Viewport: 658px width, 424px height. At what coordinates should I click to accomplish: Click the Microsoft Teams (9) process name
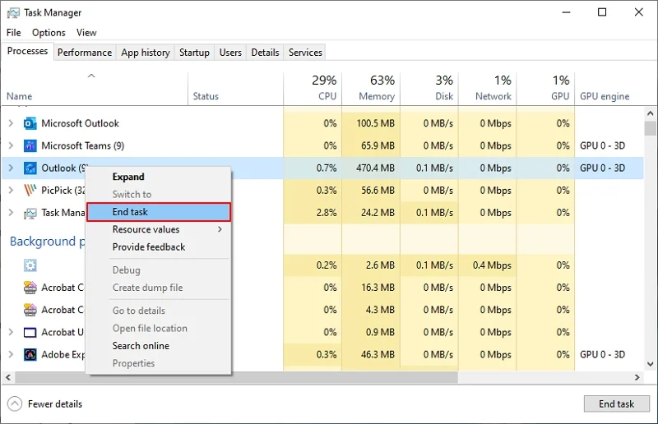pos(83,145)
